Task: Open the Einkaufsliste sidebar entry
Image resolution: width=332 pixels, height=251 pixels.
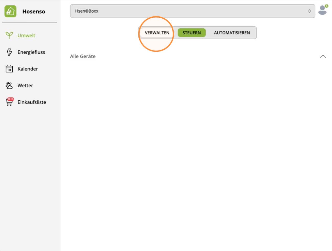Action: [32, 102]
